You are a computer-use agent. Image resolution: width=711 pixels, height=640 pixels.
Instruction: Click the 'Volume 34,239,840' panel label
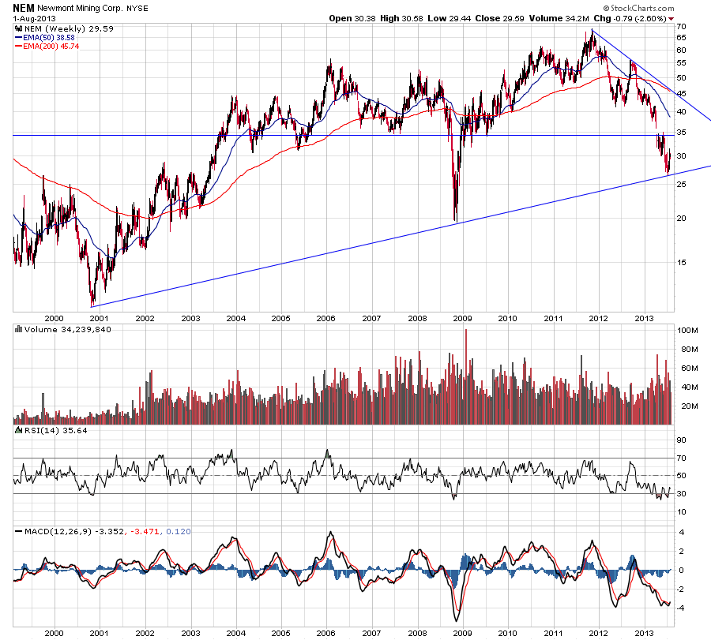click(68, 329)
